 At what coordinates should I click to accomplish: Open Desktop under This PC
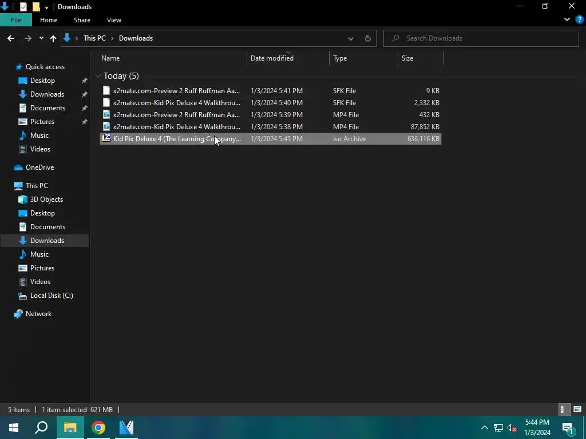pos(42,213)
